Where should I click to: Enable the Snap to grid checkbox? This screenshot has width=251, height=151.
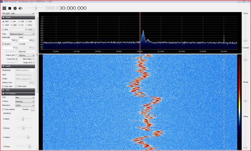(16, 55)
